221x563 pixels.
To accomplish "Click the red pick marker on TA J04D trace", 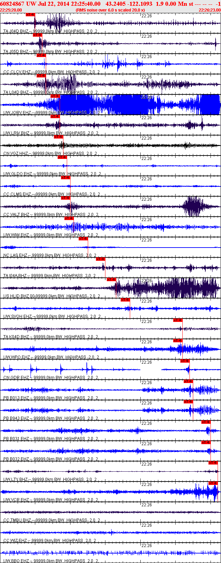I will click(x=30, y=15).
